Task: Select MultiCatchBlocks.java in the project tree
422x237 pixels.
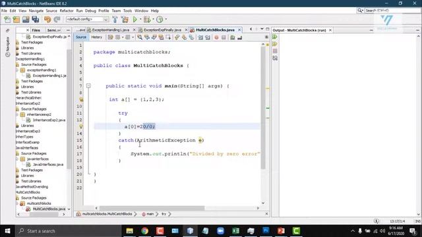Action: [49, 209]
